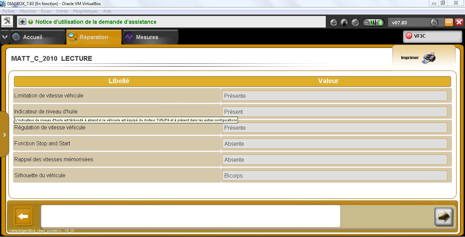Viewport: 465px width, 237px height.
Task: Click the printer icon to print
Action: pyautogui.click(x=428, y=58)
